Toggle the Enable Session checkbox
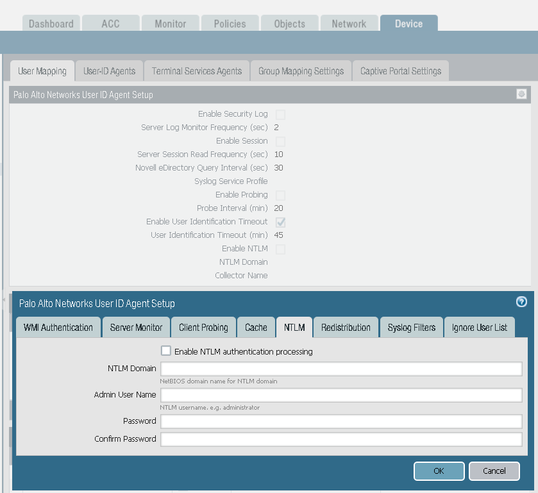Image resolution: width=538 pixels, height=493 pixels. [x=280, y=141]
